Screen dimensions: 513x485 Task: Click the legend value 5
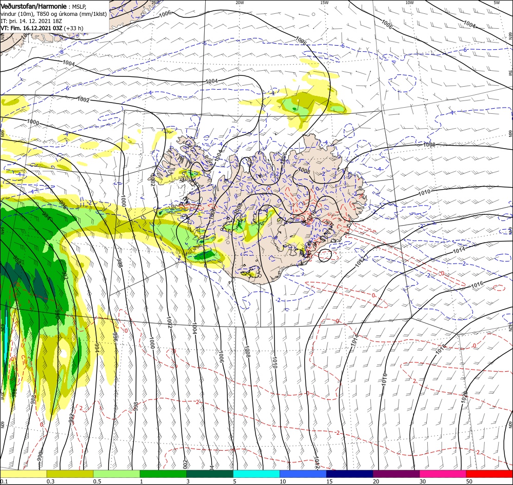click(x=235, y=482)
